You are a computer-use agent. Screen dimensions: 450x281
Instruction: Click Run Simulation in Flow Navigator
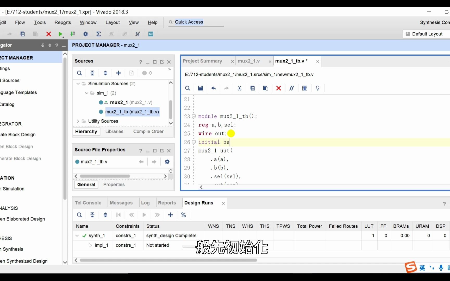(12, 189)
